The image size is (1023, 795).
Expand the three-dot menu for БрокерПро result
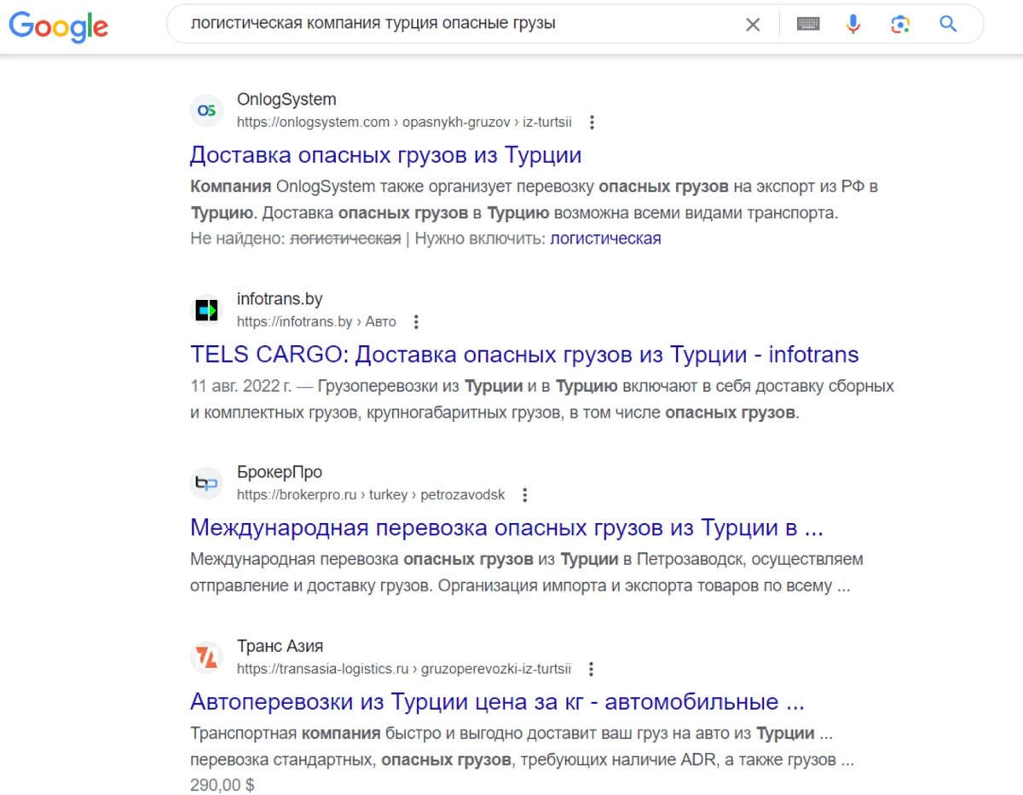[525, 494]
